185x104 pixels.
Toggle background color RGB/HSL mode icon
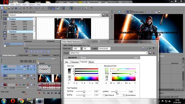point(107,77)
